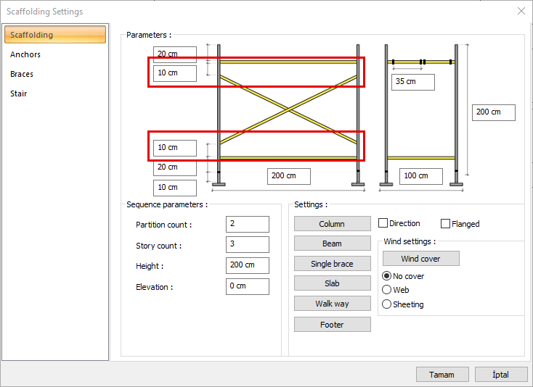533x387 pixels.
Task: Close the Scaffolding Settings dialog
Action: 521,11
